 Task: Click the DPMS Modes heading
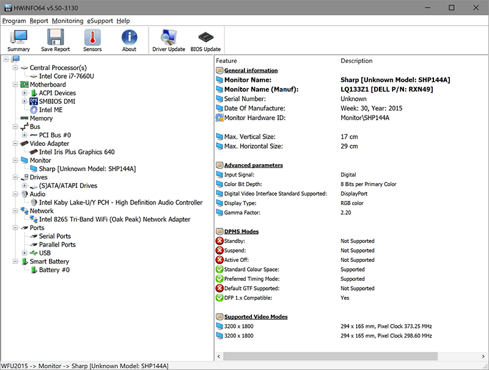(x=241, y=231)
